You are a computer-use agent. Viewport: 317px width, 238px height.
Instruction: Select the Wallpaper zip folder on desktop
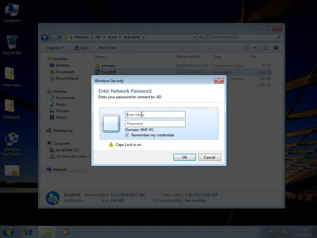click(12, 109)
